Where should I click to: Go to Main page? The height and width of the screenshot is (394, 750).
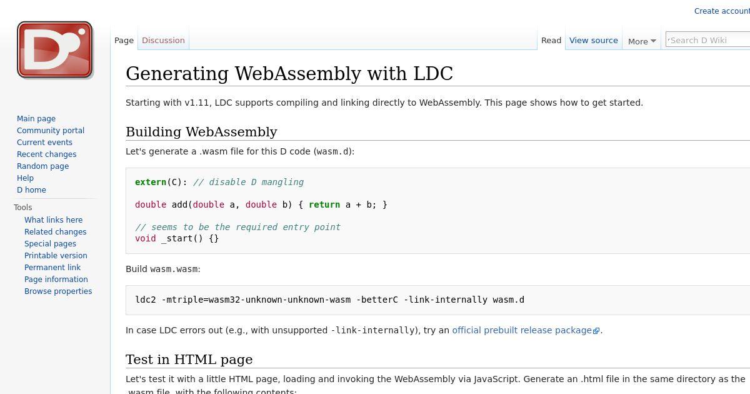tap(36, 118)
